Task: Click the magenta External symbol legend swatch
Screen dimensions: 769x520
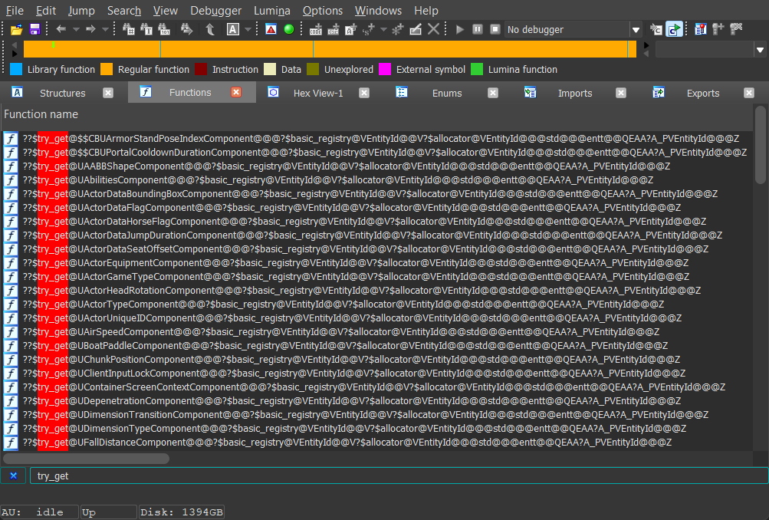Action: point(385,69)
